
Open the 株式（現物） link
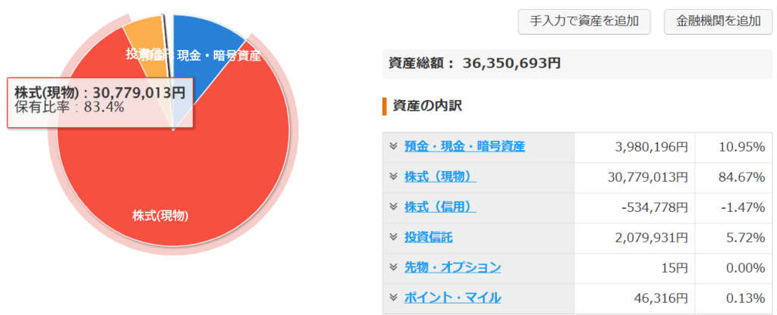pos(440,176)
